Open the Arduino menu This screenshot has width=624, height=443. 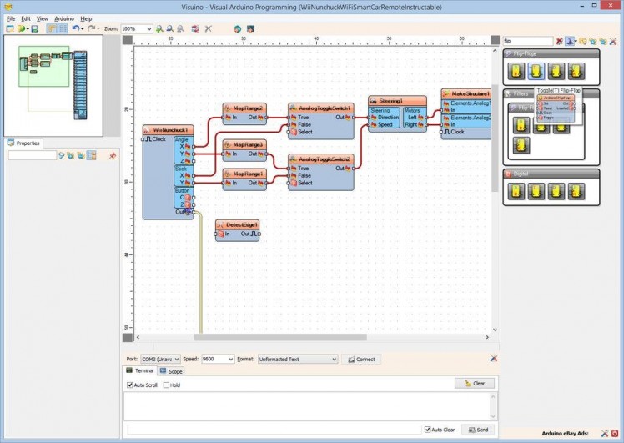point(64,18)
